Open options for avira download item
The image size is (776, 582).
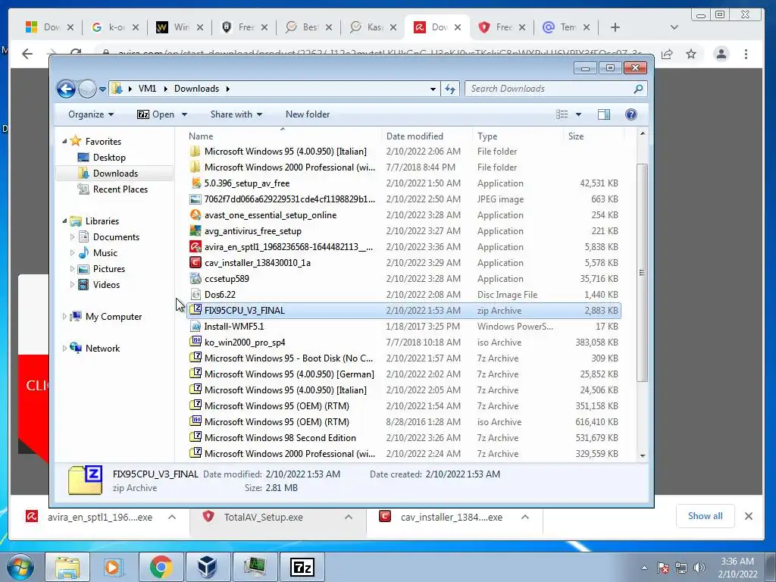[172, 517]
